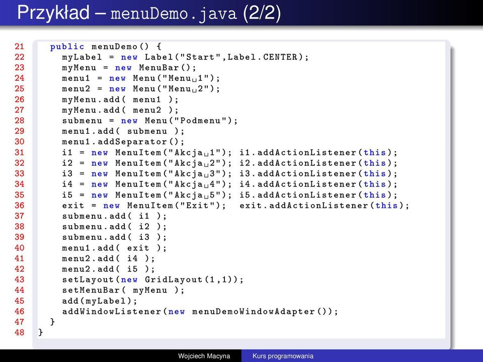
Task: Click line number 21
Action: click(x=20, y=46)
